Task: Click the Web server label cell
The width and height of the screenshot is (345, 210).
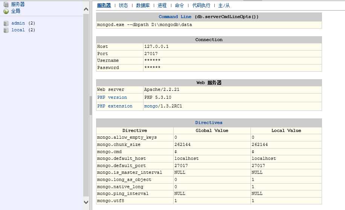Action: [120, 90]
